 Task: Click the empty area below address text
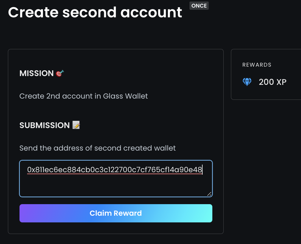click(115, 185)
